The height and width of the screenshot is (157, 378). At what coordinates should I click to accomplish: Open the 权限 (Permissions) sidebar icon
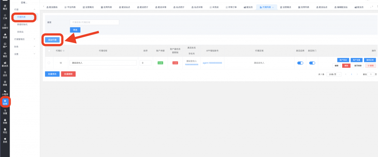pos(5,121)
